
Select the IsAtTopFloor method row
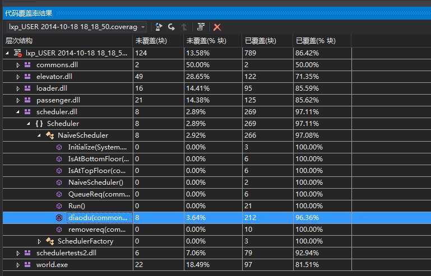point(217,171)
